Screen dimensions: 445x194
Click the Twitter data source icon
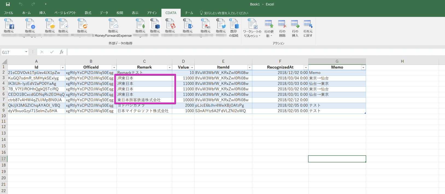click(x=221, y=25)
